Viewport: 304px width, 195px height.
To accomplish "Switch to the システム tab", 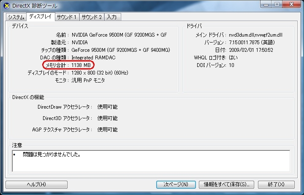I will point(16,17).
